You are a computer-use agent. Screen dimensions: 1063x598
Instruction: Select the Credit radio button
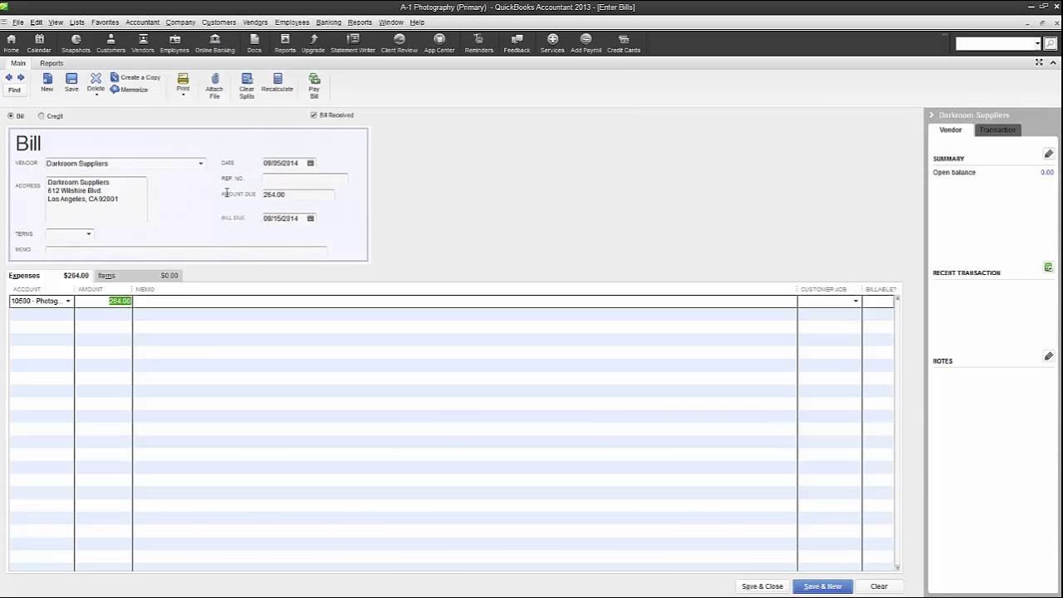42,116
